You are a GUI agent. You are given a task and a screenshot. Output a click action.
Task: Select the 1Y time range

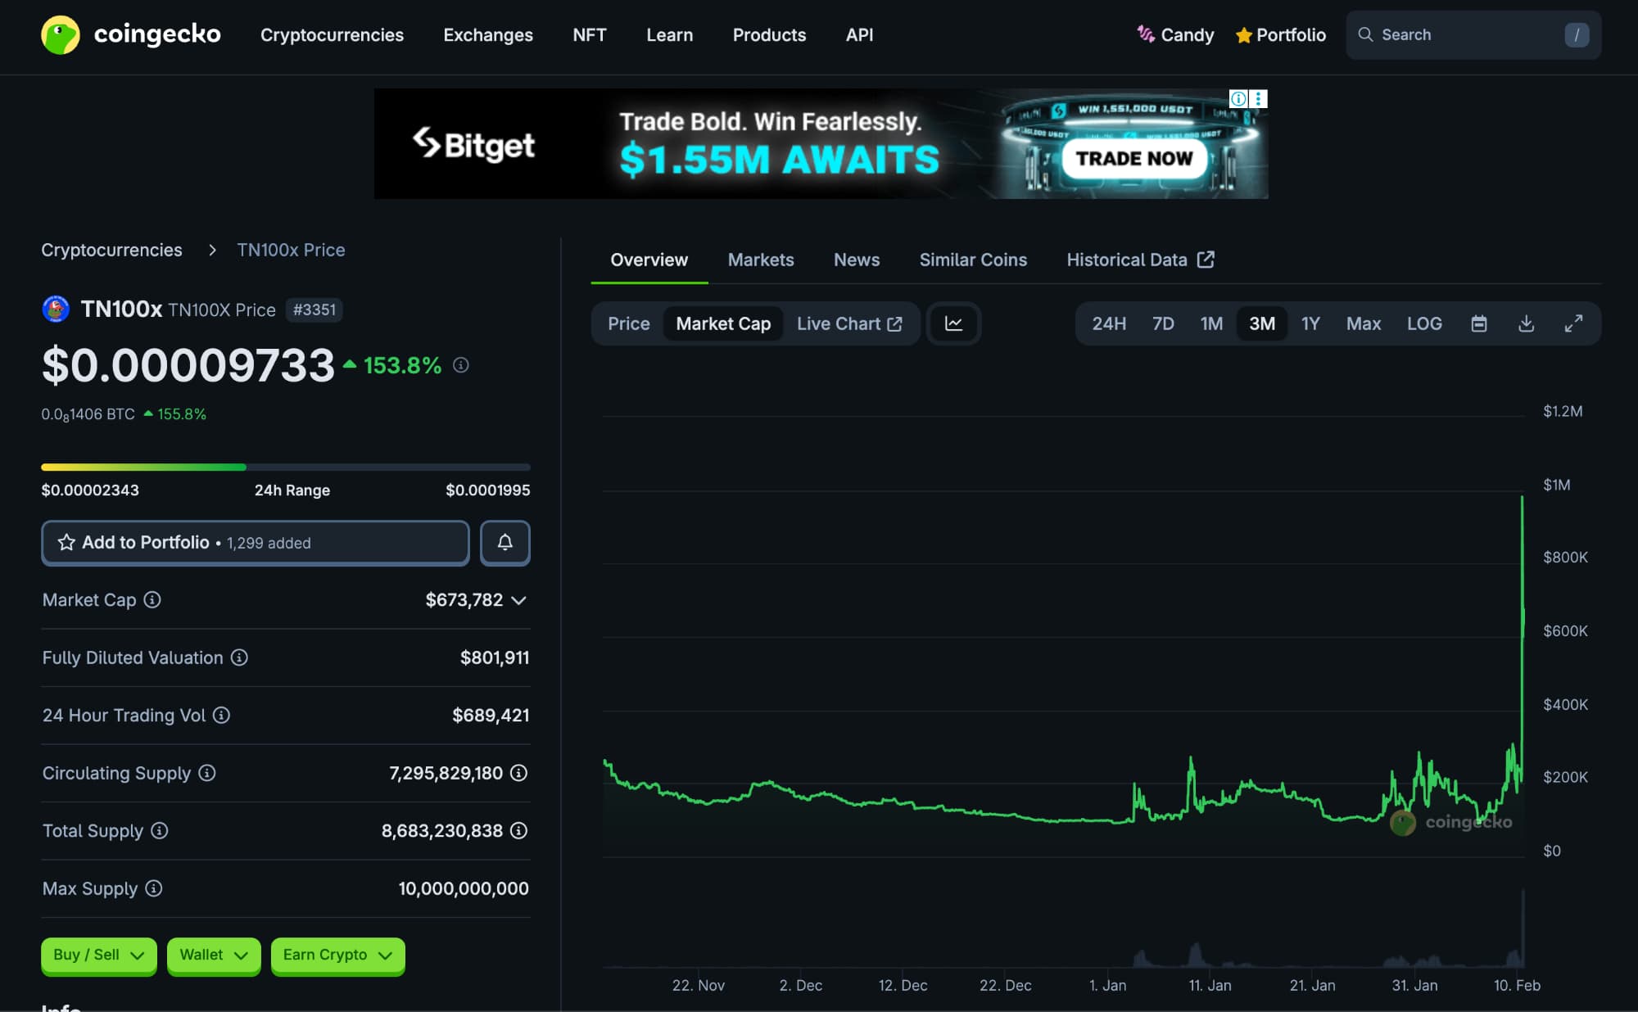pos(1310,323)
